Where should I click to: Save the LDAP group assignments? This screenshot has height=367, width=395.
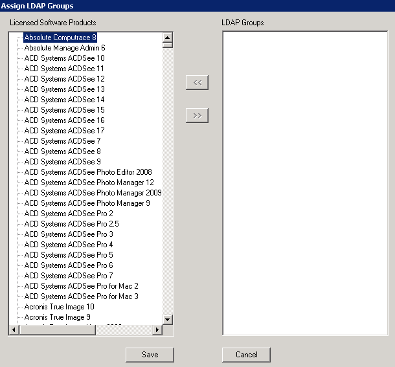coord(150,355)
